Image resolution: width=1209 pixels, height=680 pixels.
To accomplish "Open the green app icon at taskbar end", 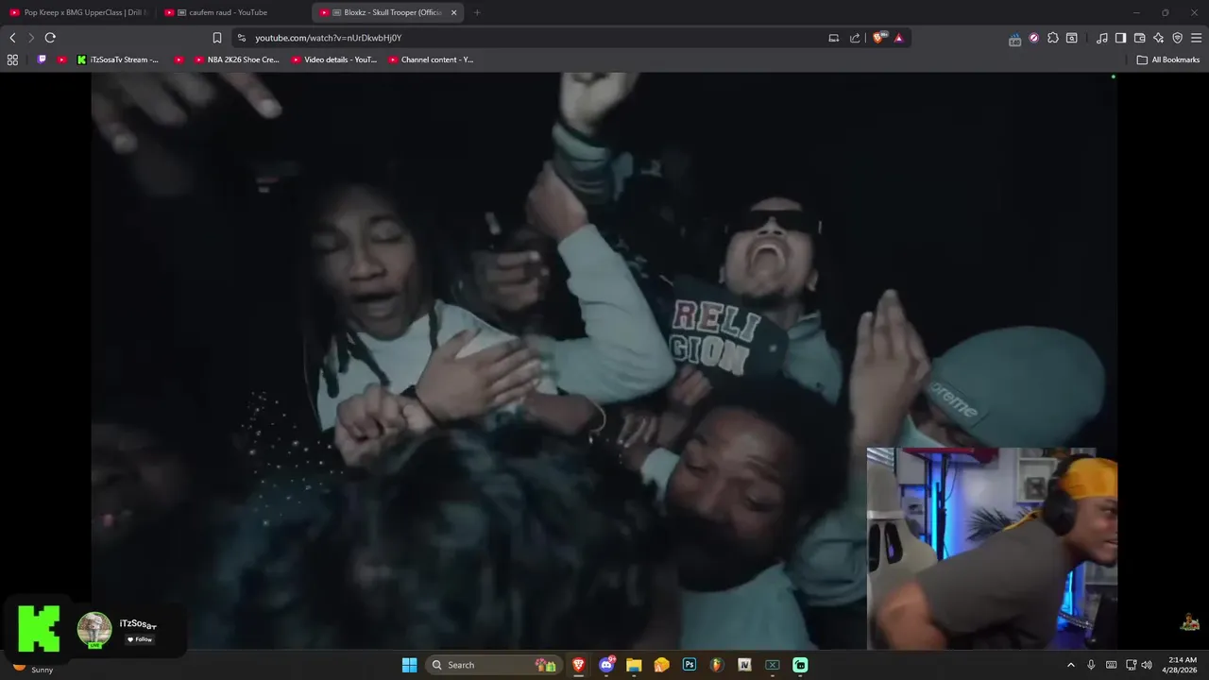I will pos(800,665).
